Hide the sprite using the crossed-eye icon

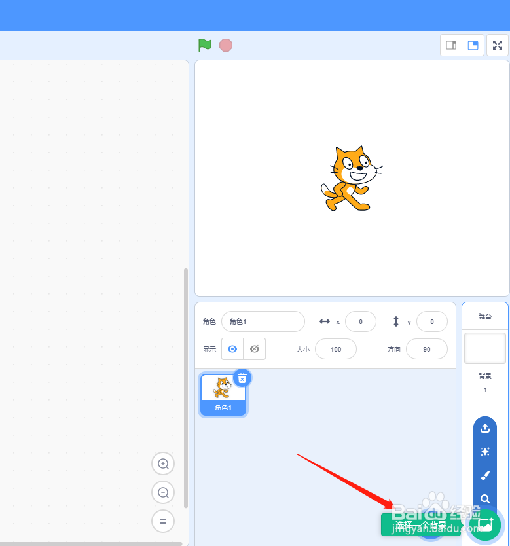pos(255,349)
